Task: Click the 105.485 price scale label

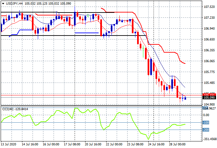Action: coord(209,83)
